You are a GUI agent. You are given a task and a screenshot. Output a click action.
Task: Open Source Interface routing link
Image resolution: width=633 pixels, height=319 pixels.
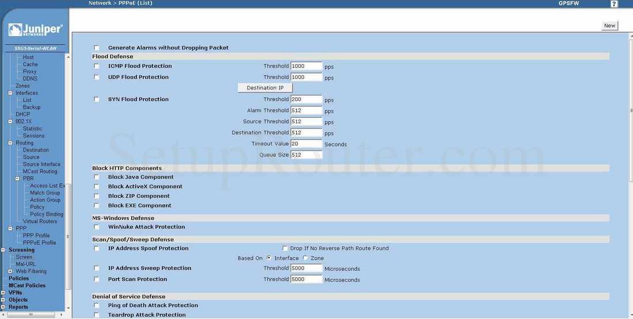[x=41, y=164]
